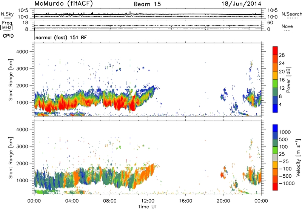Click the Velocity [m s-1] colorbar title
Screen dimensions: 302x209
tap(298, 158)
